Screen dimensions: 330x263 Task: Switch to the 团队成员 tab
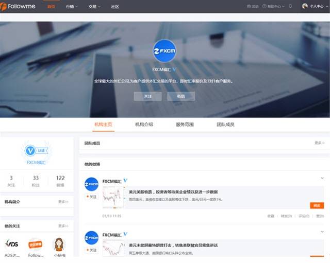(225, 125)
